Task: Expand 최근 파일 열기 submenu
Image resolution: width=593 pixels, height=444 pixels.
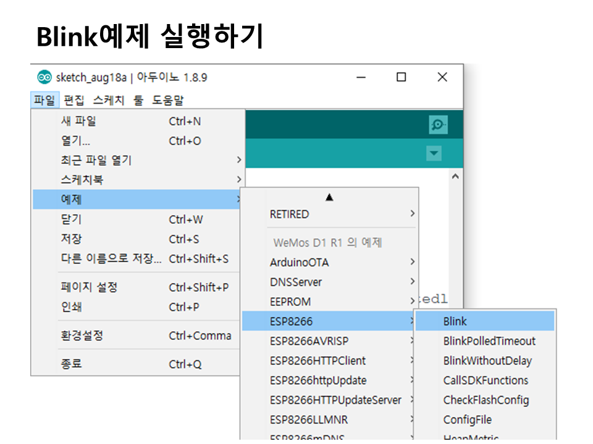Action: pyautogui.click(x=137, y=160)
